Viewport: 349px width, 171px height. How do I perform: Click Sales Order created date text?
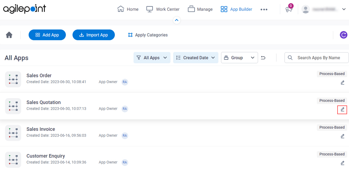56,82
